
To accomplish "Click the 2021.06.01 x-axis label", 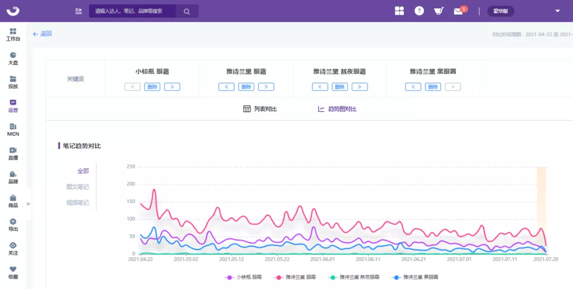I will tap(323, 259).
